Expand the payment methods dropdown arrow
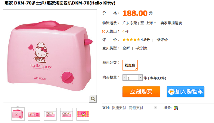Screen dimensions: 214x123 [155, 108]
